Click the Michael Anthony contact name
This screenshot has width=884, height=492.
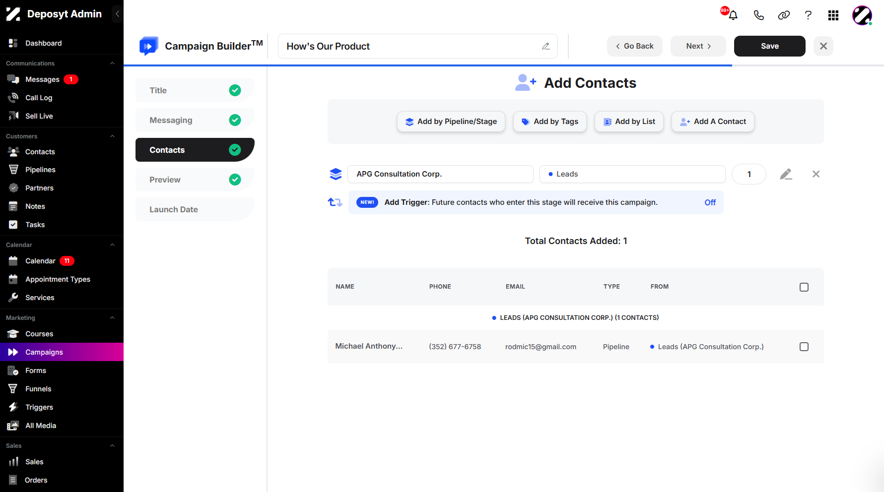369,346
